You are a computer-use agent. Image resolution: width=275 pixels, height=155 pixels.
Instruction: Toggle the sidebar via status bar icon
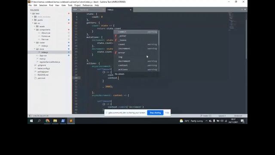(x=31, y=116)
